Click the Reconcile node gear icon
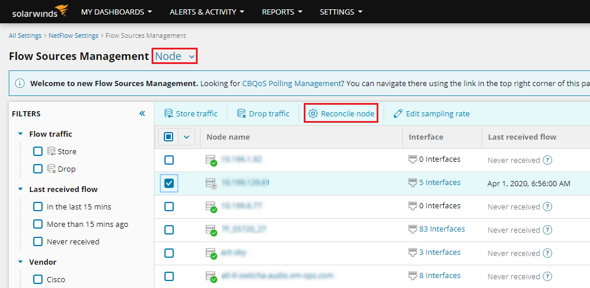This screenshot has height=288, width=590. click(x=313, y=113)
